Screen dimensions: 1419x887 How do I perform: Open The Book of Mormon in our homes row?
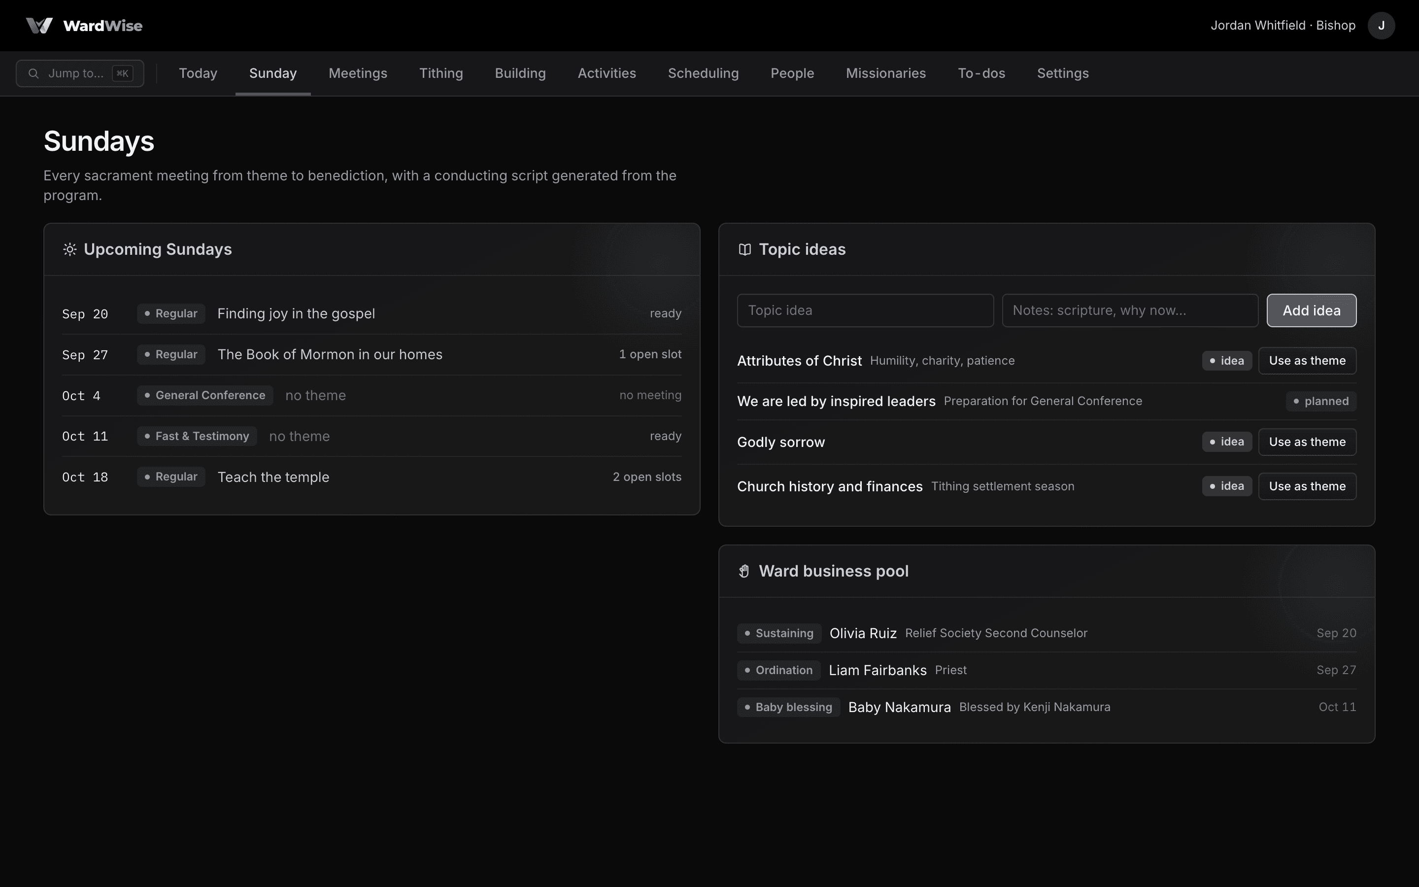pyautogui.click(x=372, y=355)
